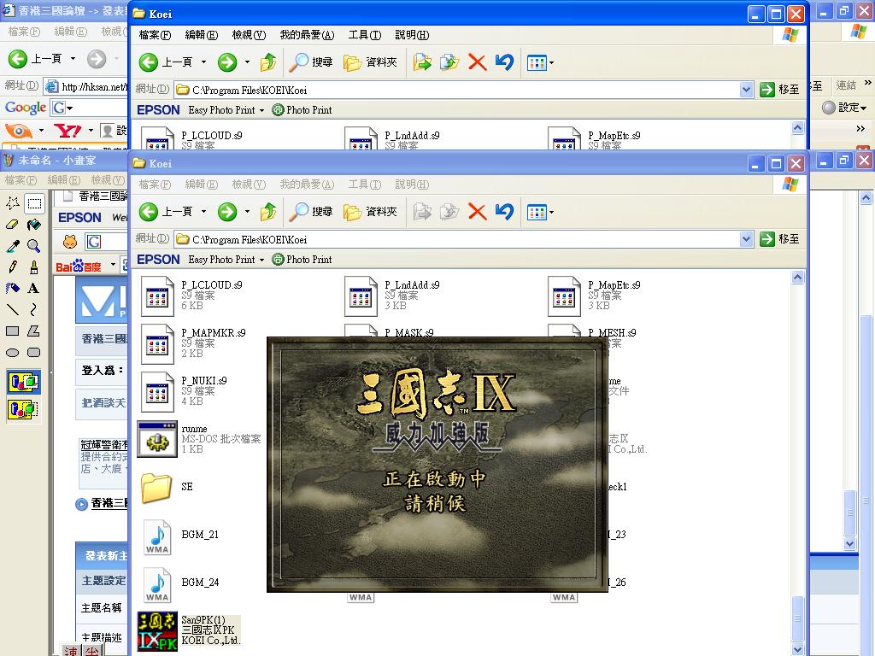Choose transparent selection option in Paint toolbox
This screenshot has width=875, height=656.
pyautogui.click(x=23, y=410)
